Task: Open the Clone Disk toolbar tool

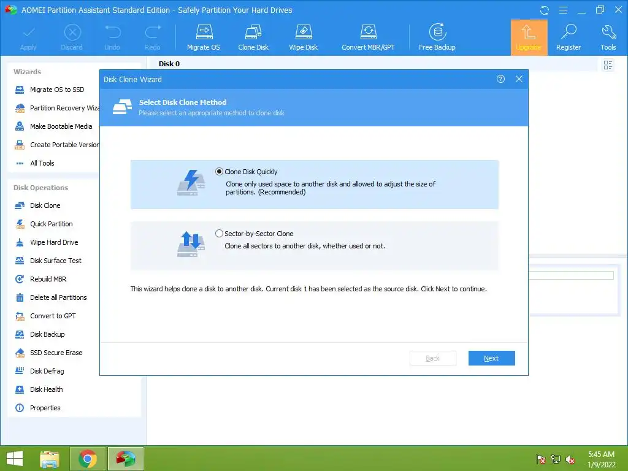Action: (253, 37)
